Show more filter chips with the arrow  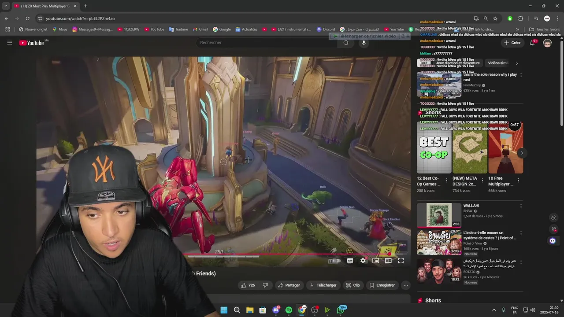point(517,63)
